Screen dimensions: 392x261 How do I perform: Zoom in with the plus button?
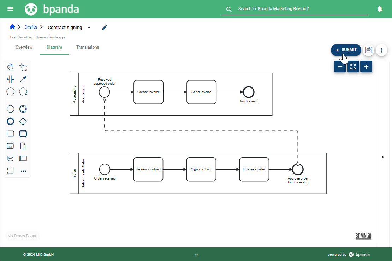pos(366,67)
